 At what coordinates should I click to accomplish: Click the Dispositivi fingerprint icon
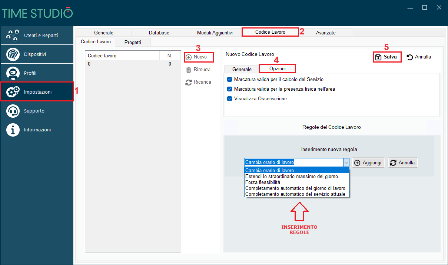13,54
